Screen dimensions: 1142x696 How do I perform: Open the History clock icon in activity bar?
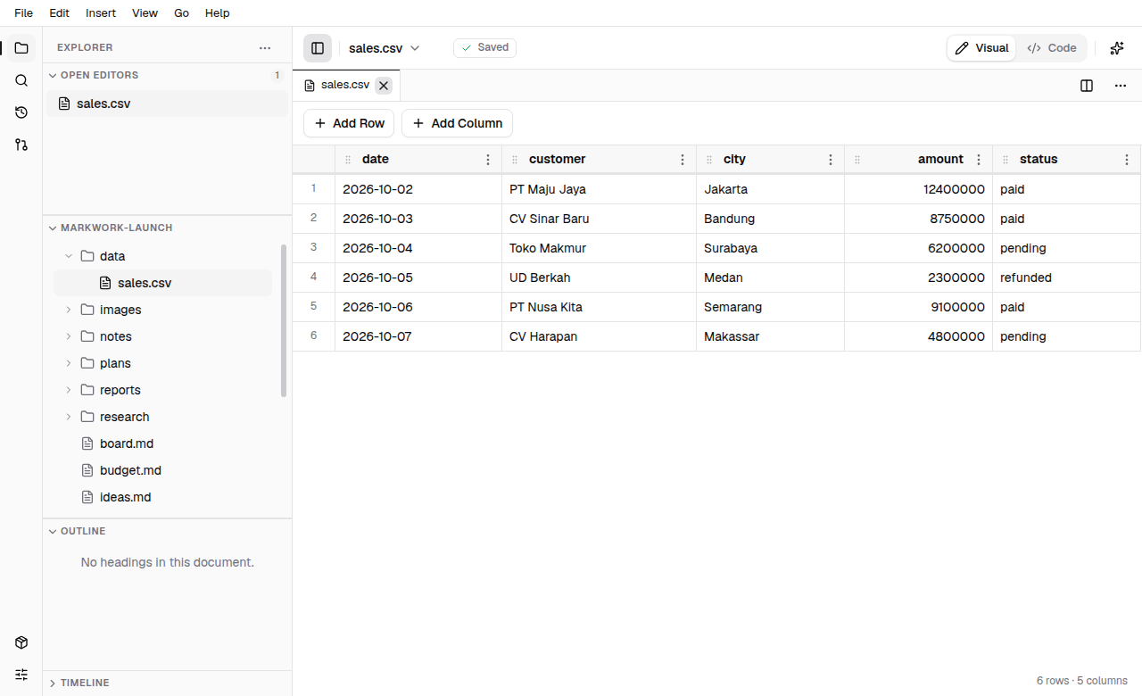point(21,112)
